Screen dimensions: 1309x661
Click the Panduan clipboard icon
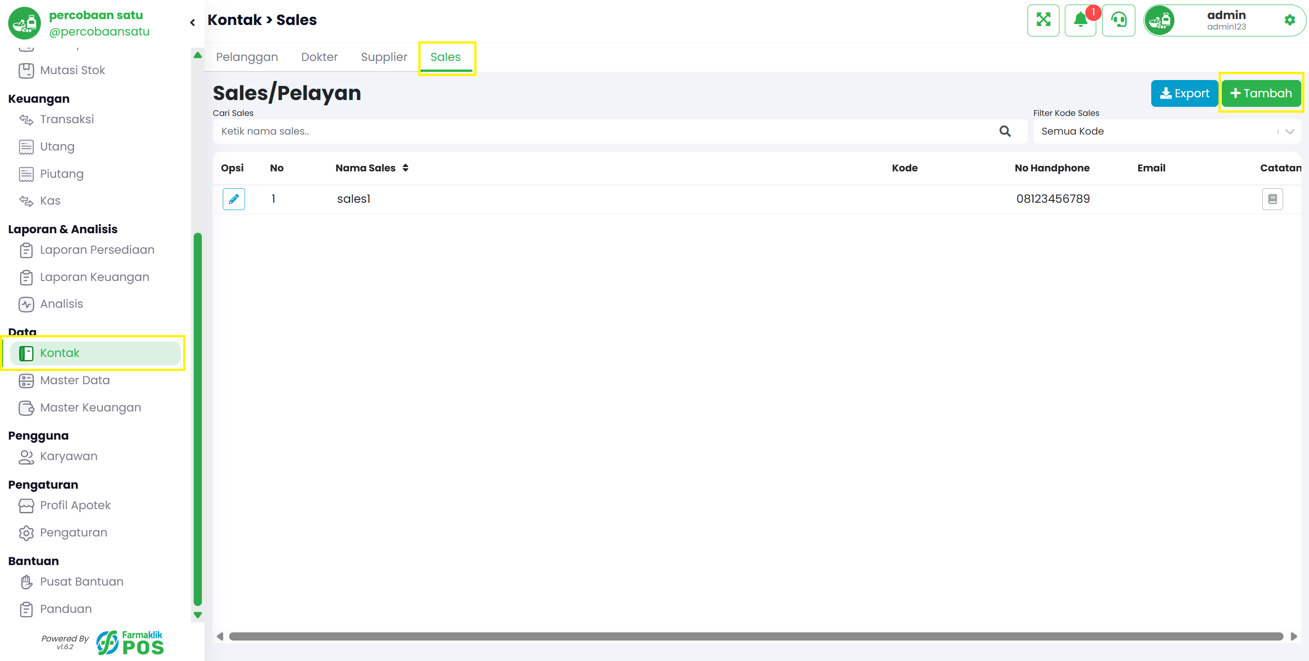click(x=26, y=609)
